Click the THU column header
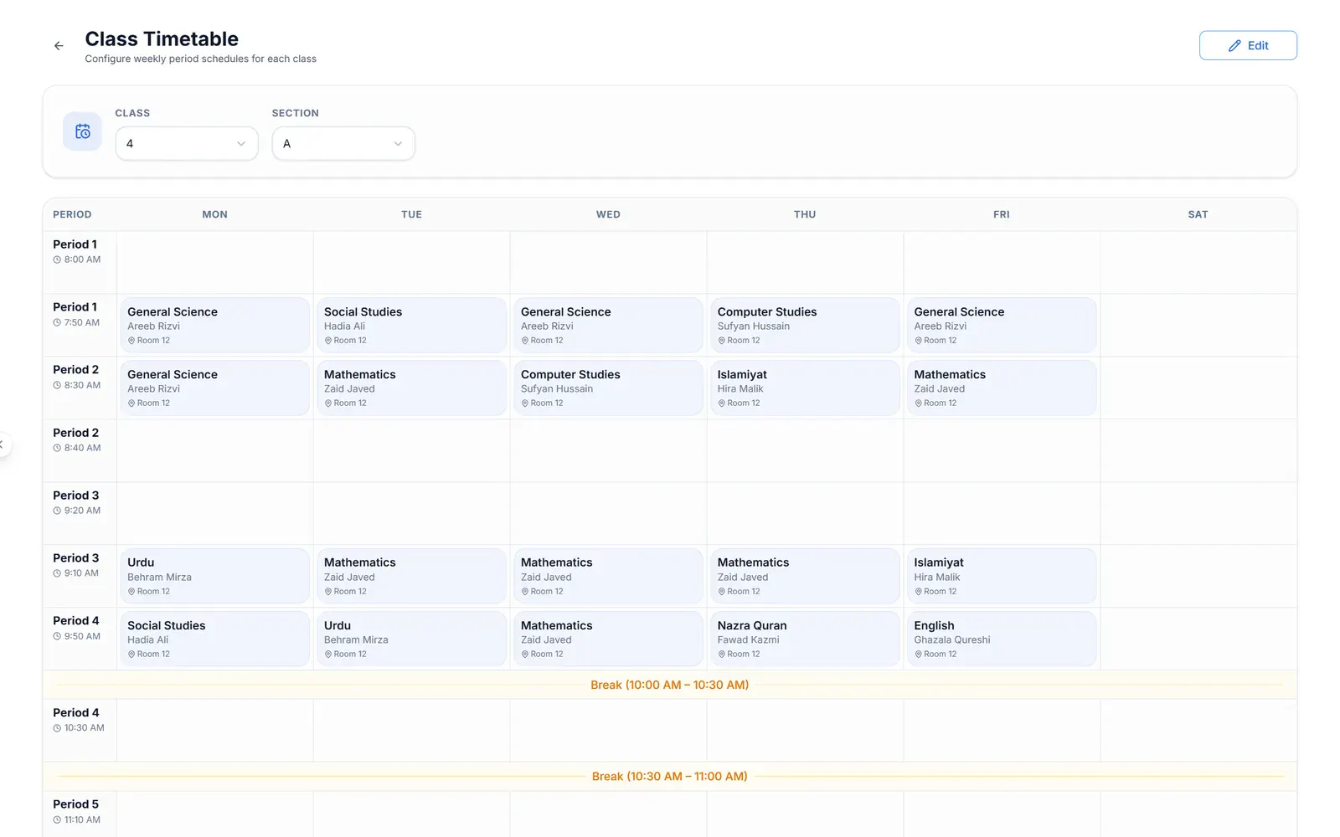The height and width of the screenshot is (837, 1340). (805, 214)
